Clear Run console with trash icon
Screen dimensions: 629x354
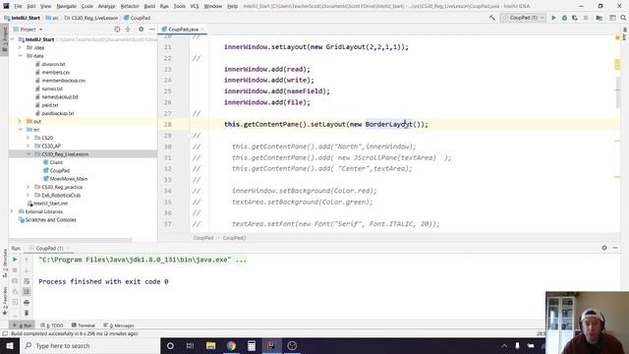[x=27, y=313]
